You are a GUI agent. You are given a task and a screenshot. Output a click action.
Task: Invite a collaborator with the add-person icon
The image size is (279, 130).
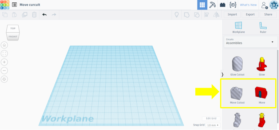[x=265, y=5]
